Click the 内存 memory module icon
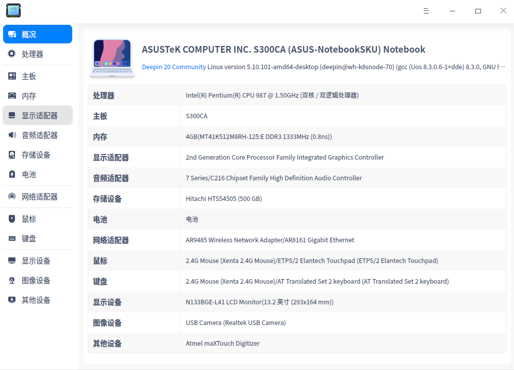This screenshot has height=370, width=514. pos(11,95)
